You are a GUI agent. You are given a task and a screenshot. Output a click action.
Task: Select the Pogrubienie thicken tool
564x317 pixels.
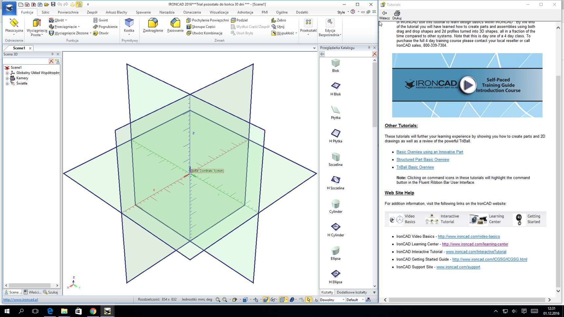click(105, 27)
